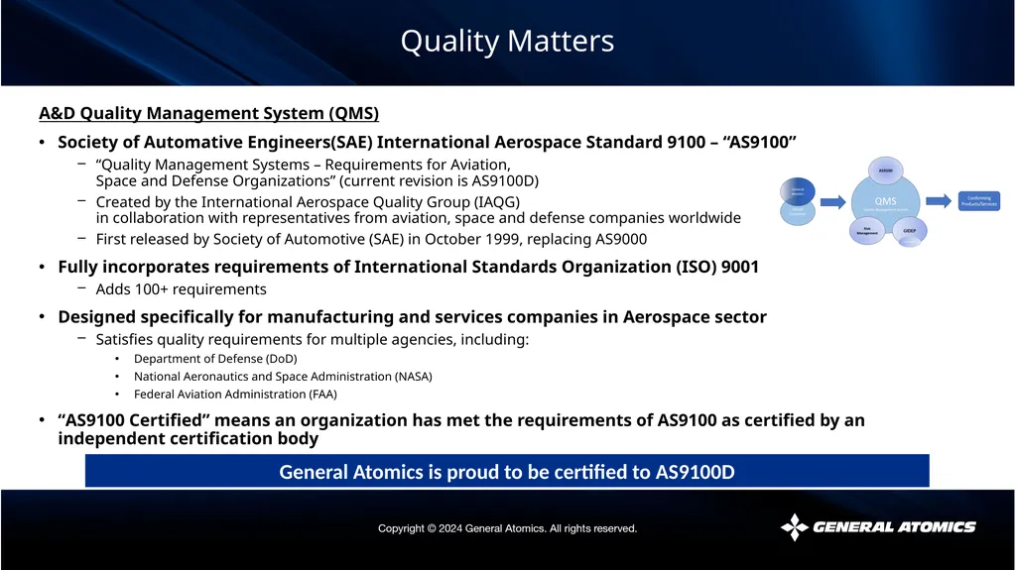
Task: Click the dark blue General Atomics oval in the diagram
Action: (798, 191)
